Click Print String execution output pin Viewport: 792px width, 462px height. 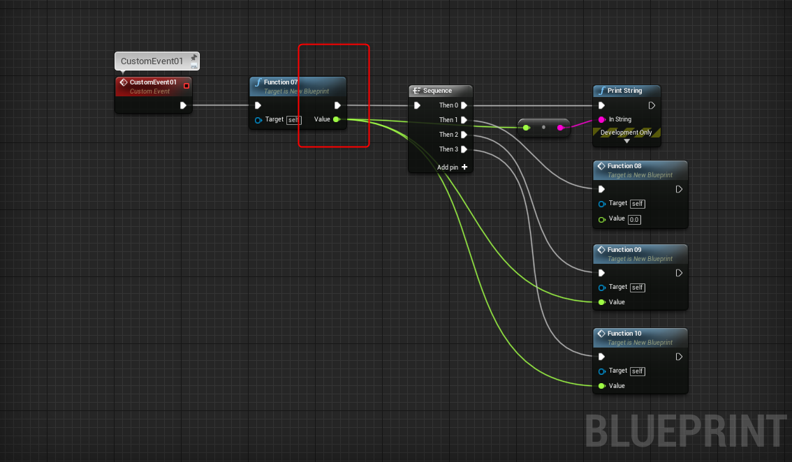(652, 105)
